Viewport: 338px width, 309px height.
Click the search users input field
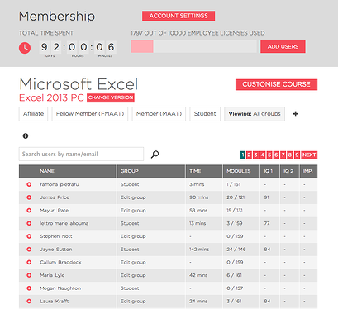click(x=81, y=154)
